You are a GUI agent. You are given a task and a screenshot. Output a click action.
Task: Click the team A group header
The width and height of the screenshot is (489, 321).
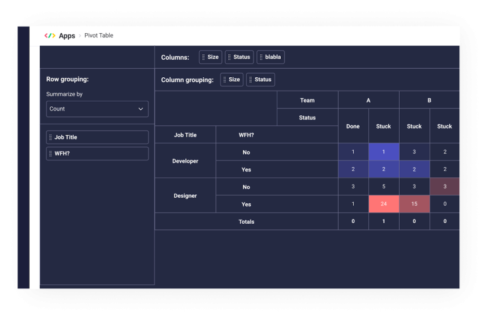(368, 100)
